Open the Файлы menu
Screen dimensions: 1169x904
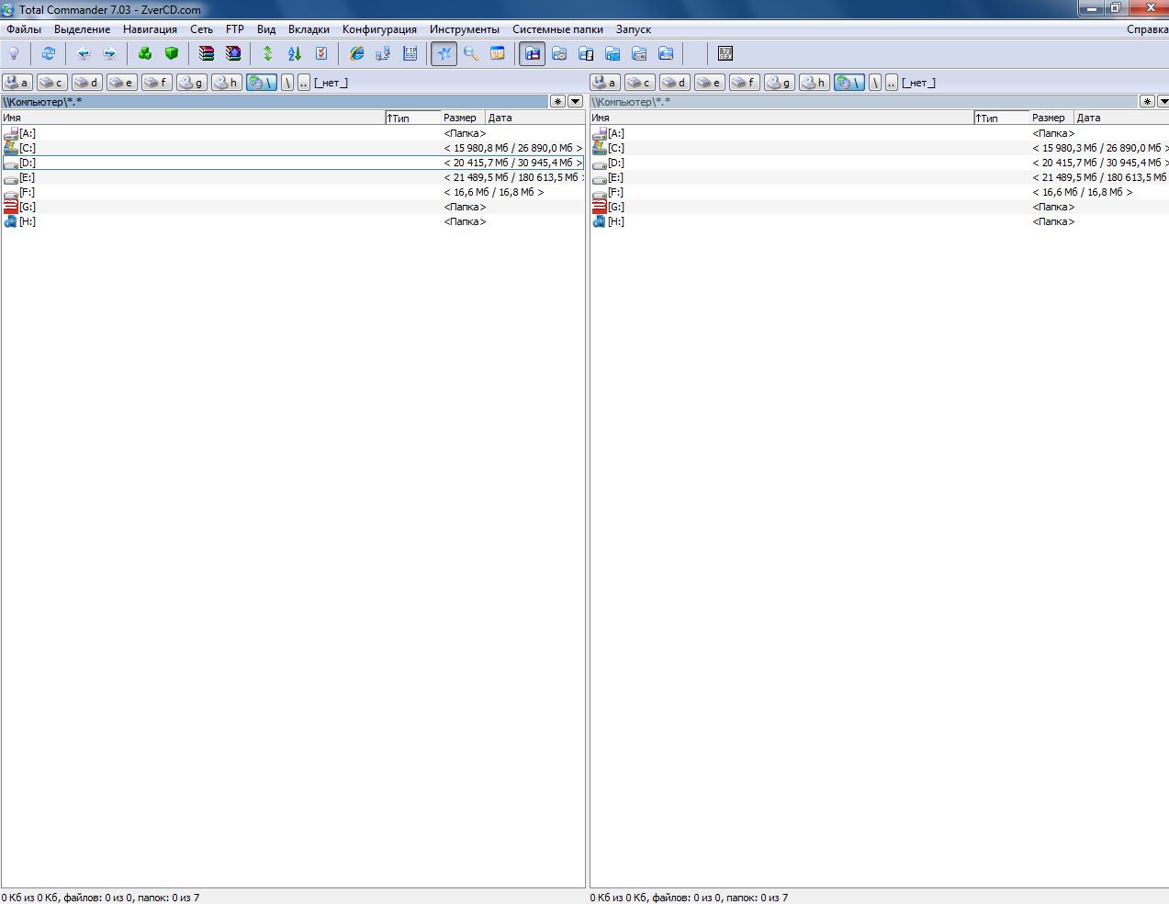click(x=24, y=29)
